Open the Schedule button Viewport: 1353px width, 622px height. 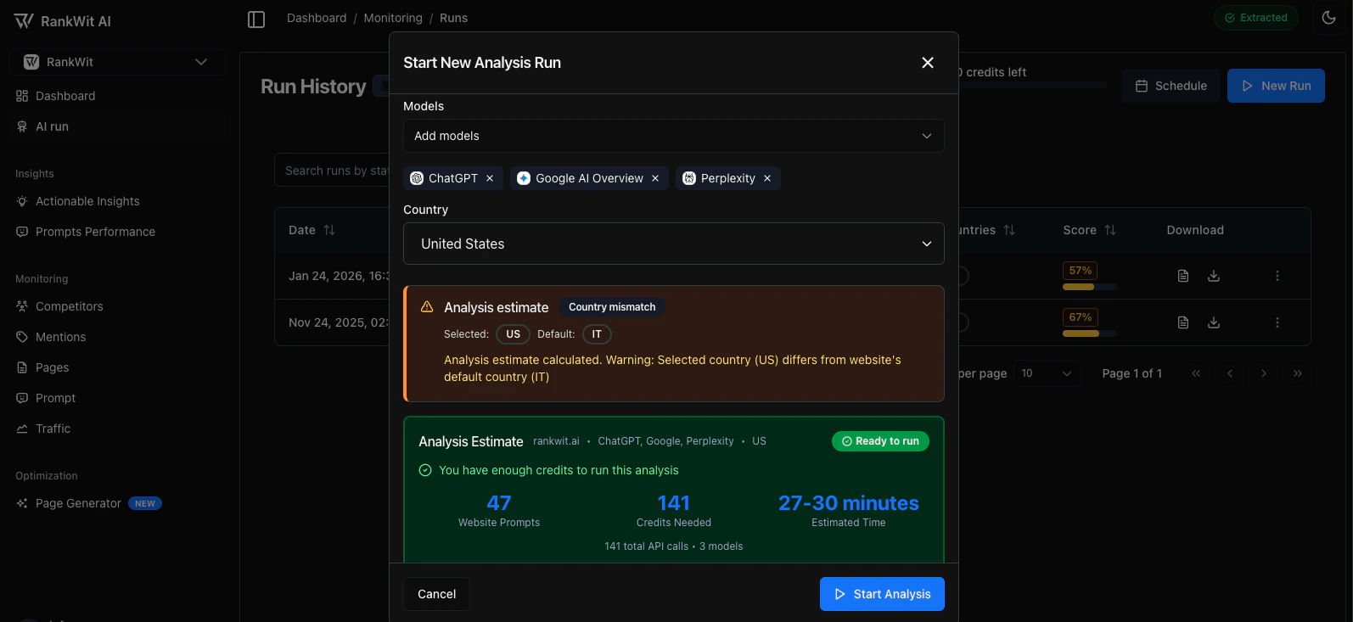pyautogui.click(x=1171, y=86)
